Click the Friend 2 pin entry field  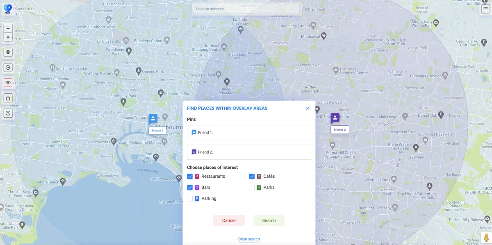[249, 152]
